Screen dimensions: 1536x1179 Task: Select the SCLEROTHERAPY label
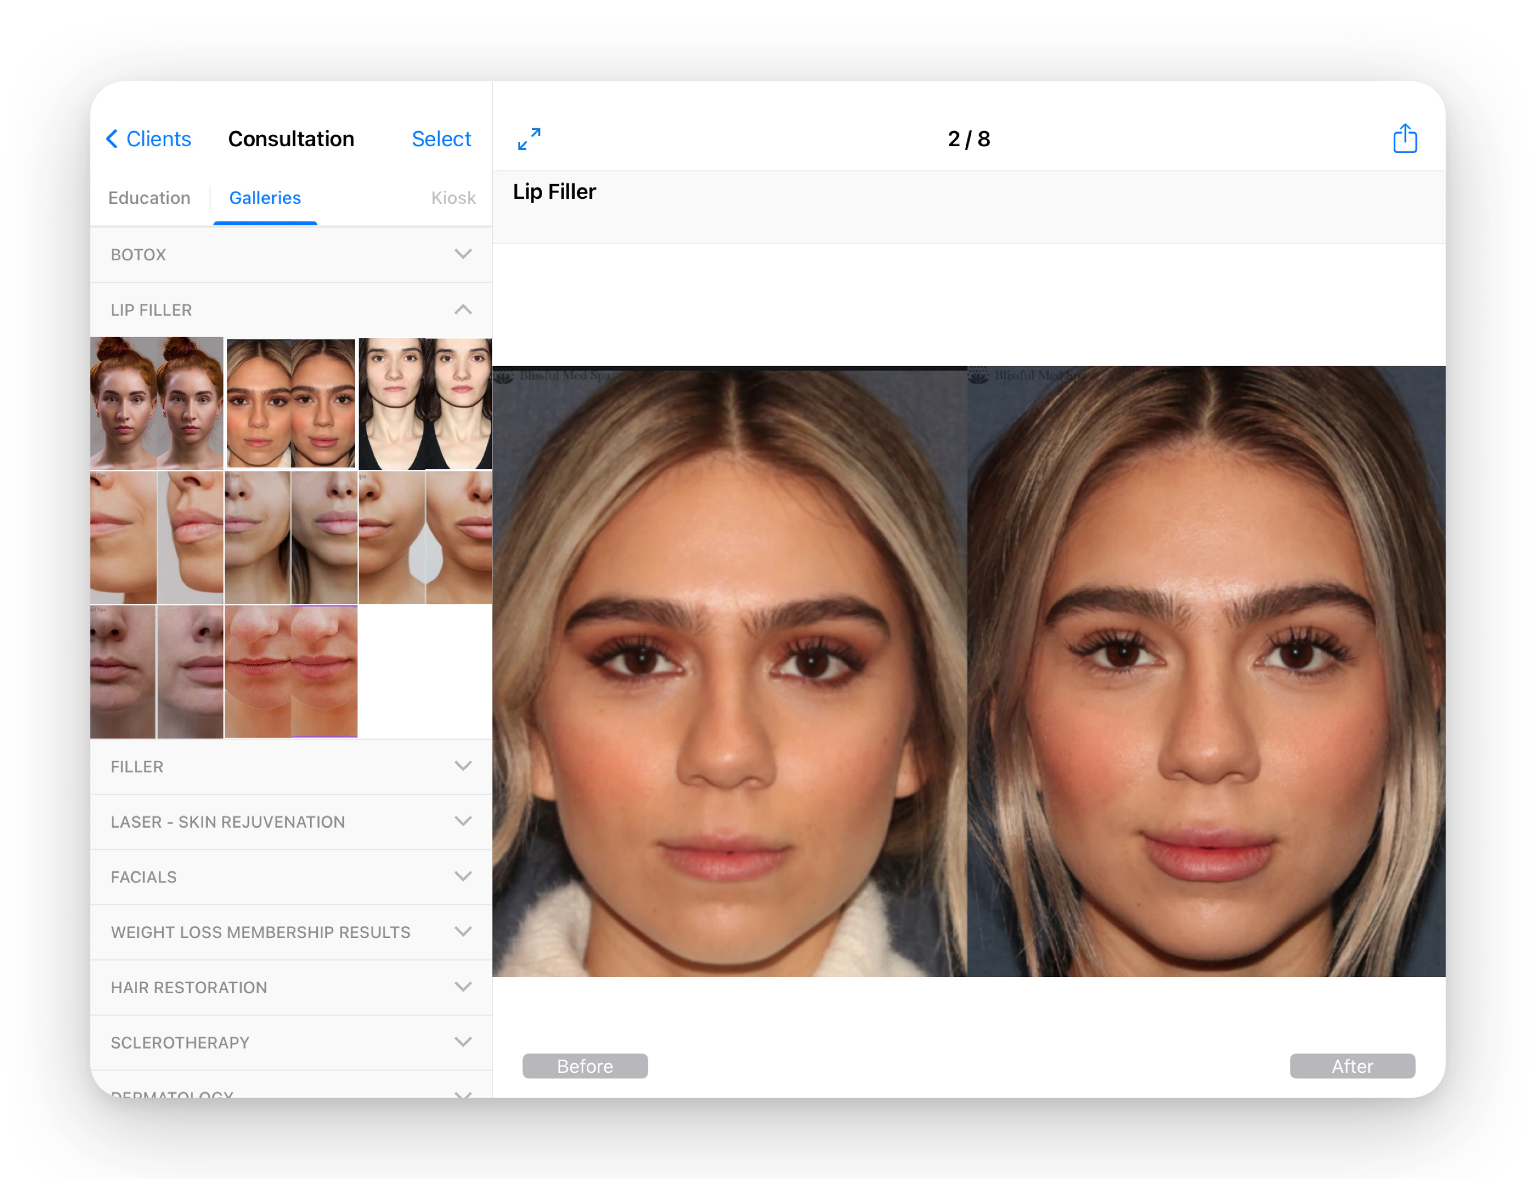[180, 1043]
